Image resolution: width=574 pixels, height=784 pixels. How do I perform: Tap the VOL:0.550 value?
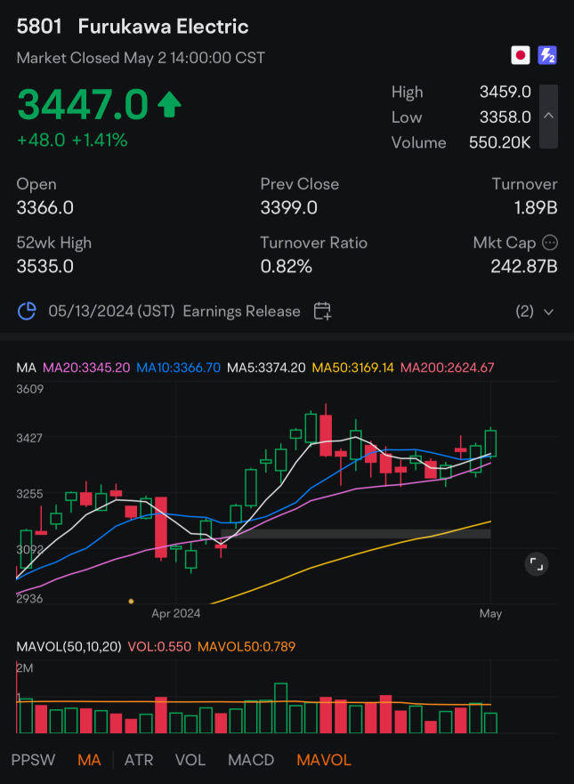(x=159, y=647)
